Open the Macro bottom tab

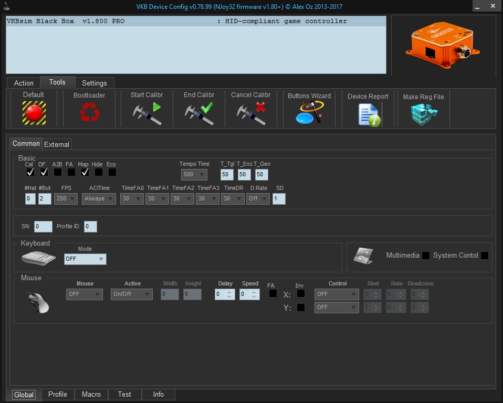click(91, 395)
